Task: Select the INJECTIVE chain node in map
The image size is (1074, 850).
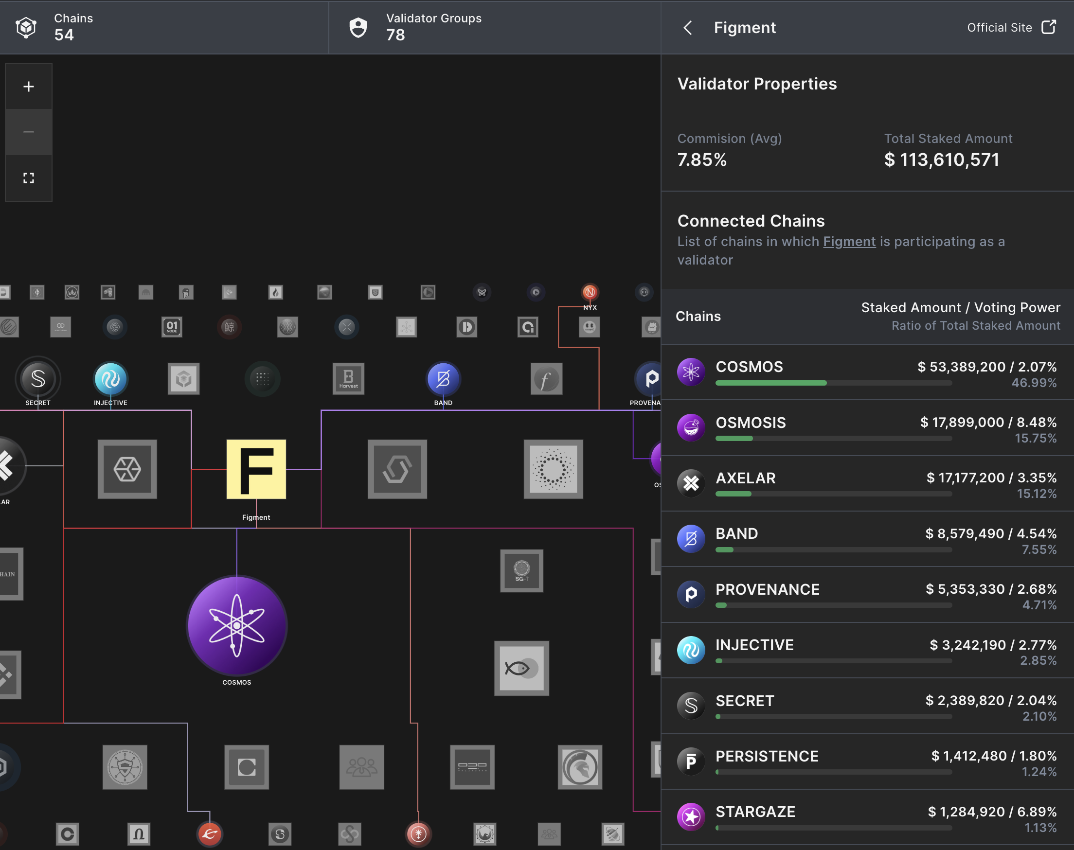Action: (110, 379)
